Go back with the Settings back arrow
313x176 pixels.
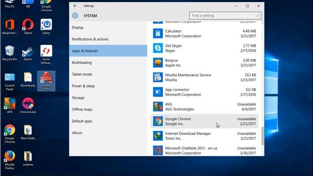tap(75, 6)
